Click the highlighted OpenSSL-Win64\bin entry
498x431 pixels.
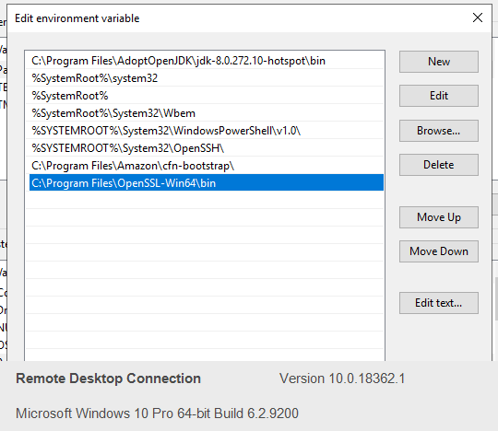207,182
